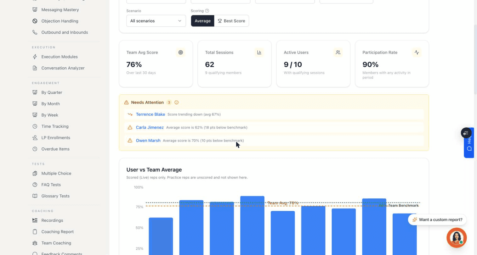Click the Conversation Analyzer document icon

[35, 68]
